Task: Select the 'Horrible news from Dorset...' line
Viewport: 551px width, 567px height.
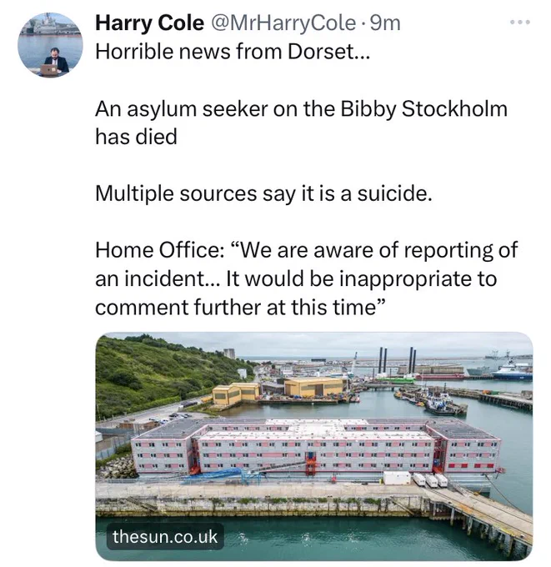Action: [x=233, y=52]
